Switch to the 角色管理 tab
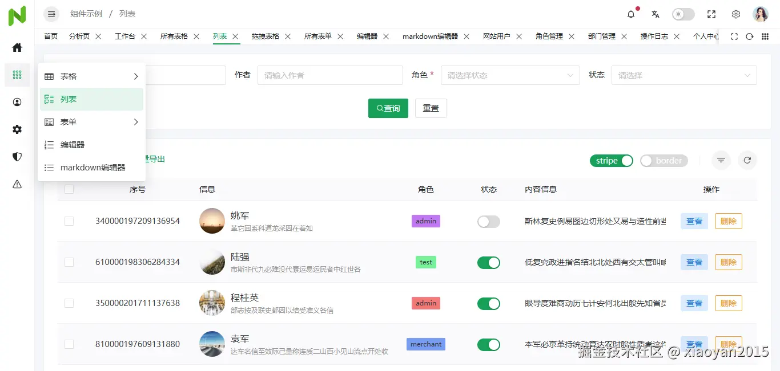 (549, 36)
